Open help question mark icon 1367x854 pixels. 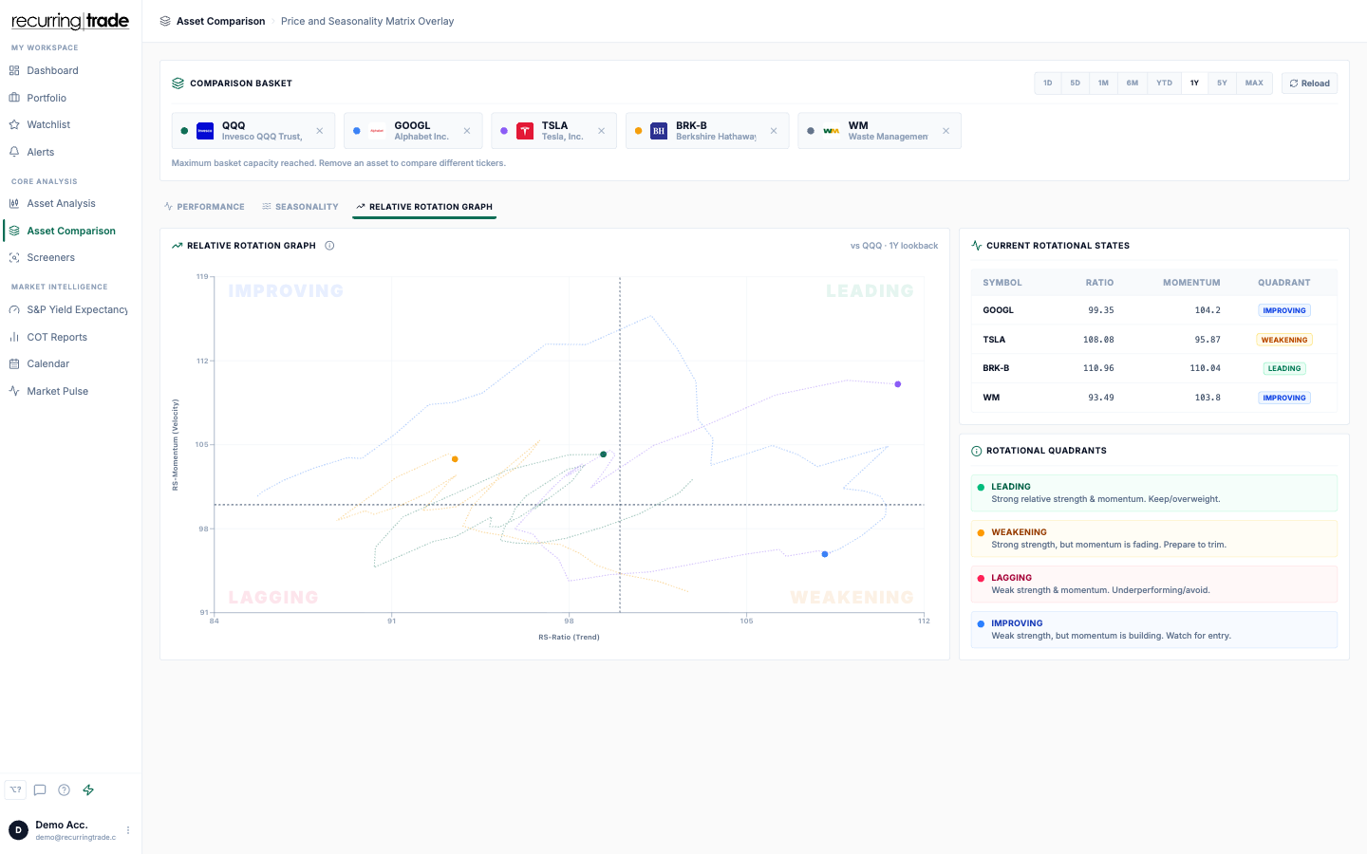pyautogui.click(x=65, y=789)
